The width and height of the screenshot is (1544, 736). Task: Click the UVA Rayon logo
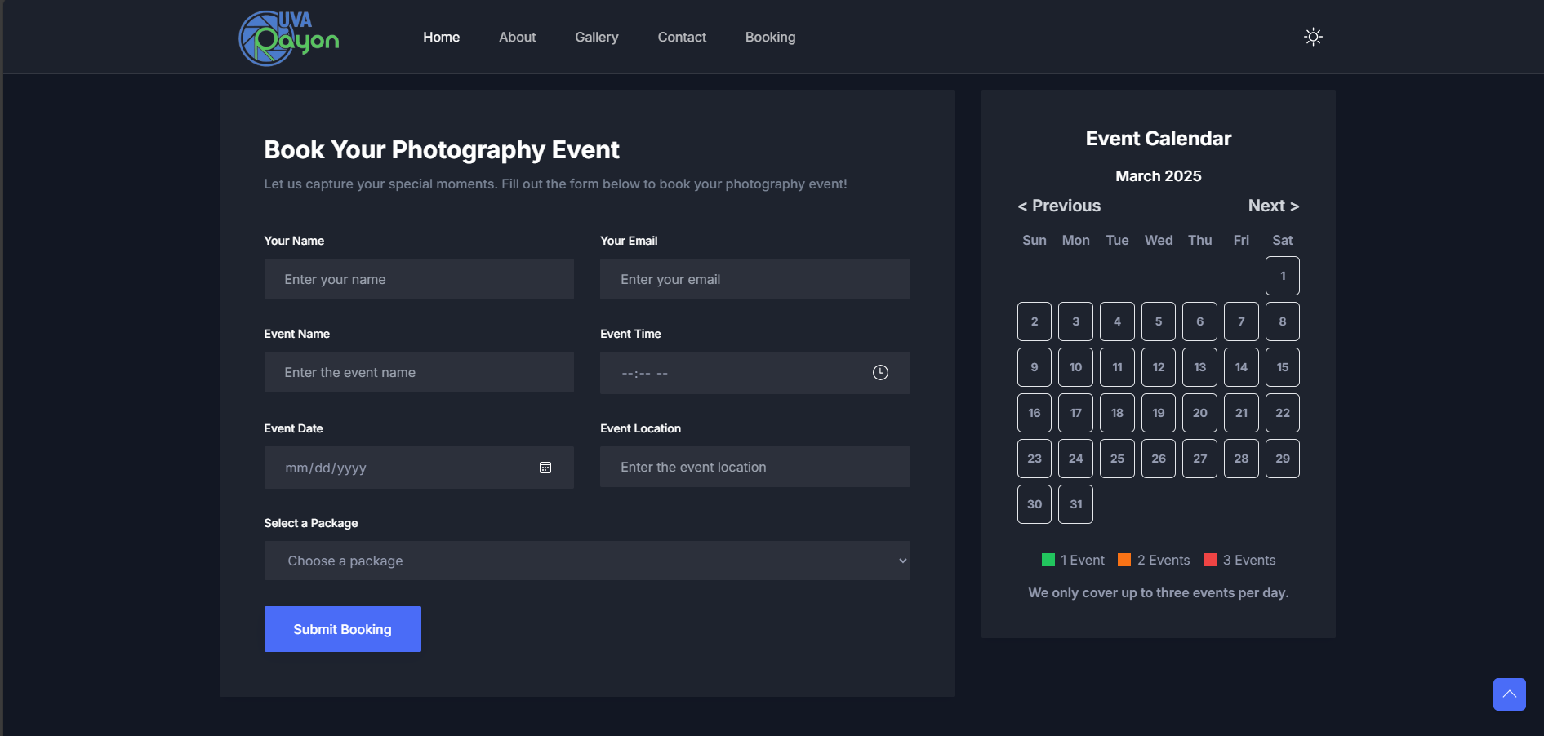[x=287, y=37]
